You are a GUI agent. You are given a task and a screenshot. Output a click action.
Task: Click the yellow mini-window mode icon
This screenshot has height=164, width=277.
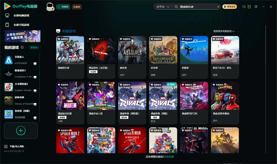point(249,7)
